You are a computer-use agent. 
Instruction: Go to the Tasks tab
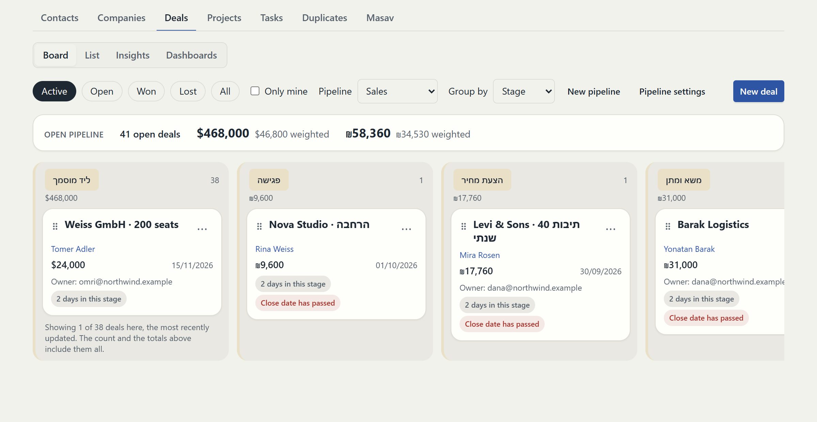[272, 18]
